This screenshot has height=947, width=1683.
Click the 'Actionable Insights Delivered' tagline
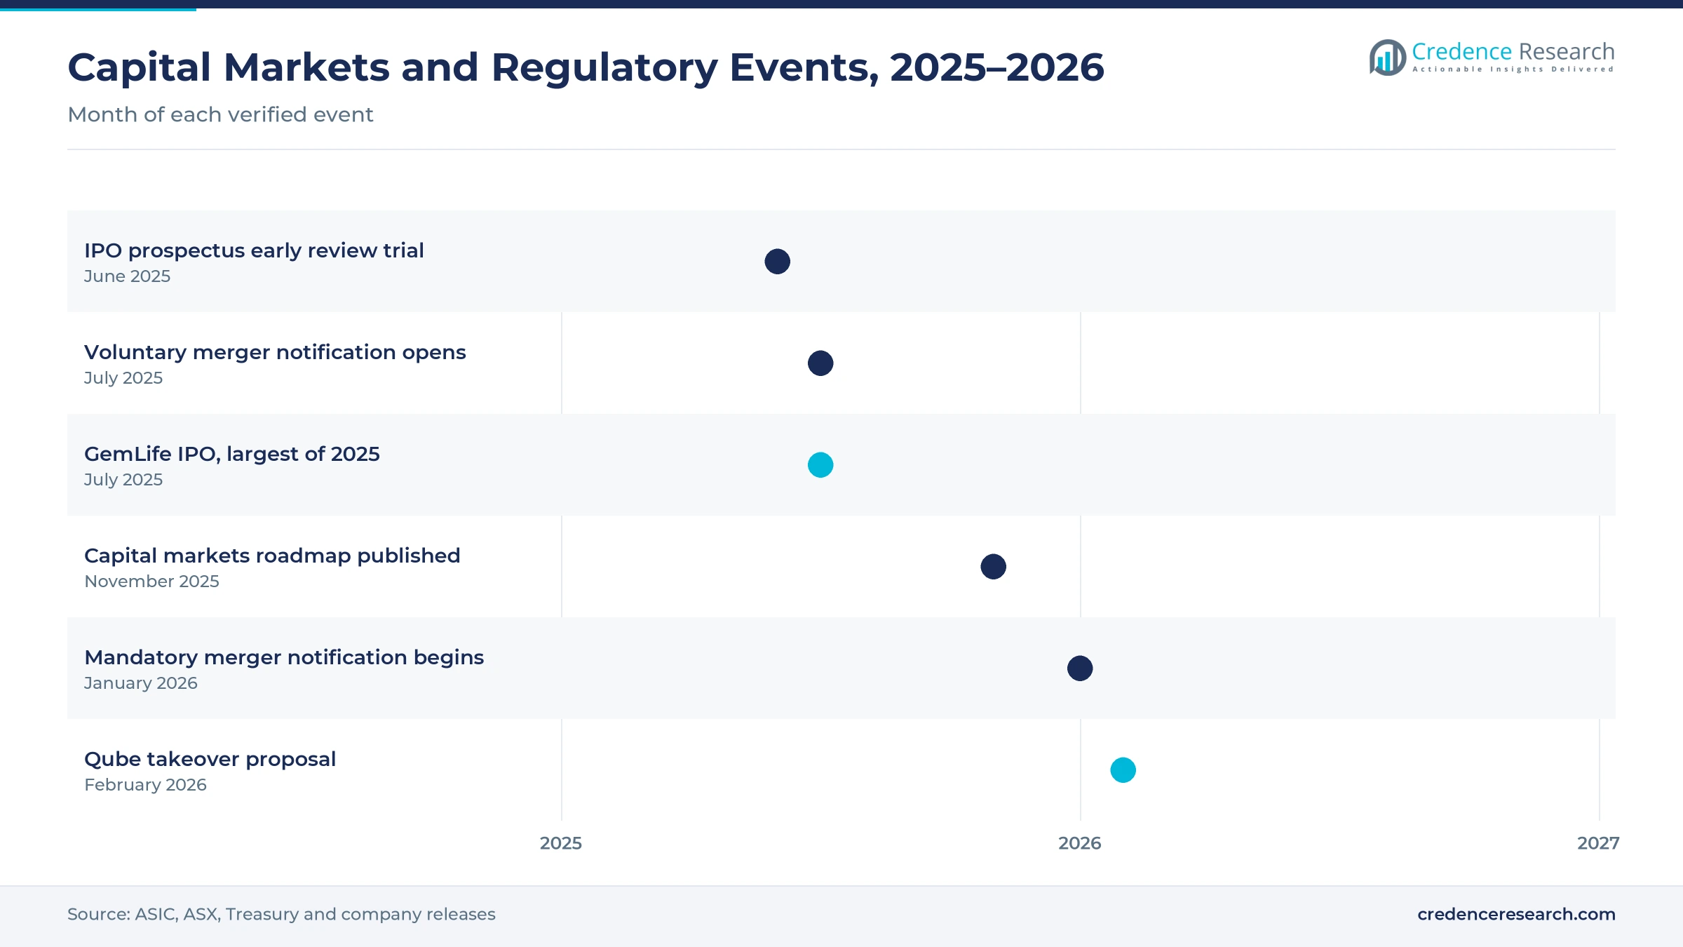tap(1513, 69)
